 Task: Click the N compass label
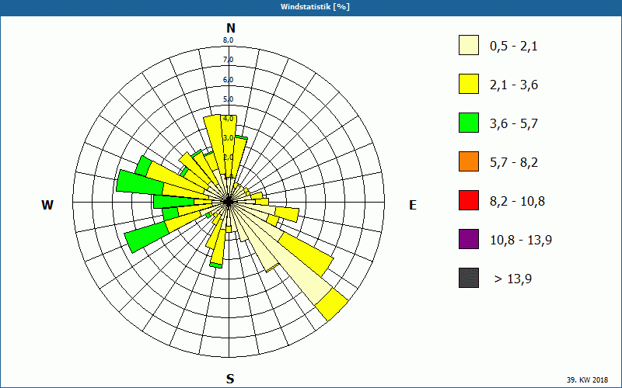230,28
